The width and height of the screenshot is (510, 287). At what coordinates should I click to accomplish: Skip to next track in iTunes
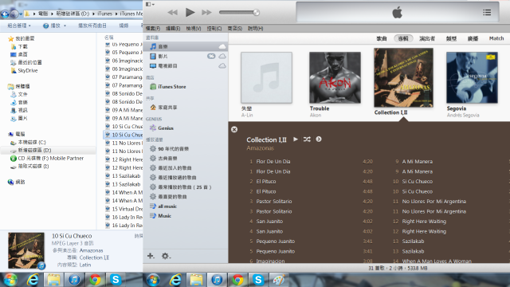point(206,13)
